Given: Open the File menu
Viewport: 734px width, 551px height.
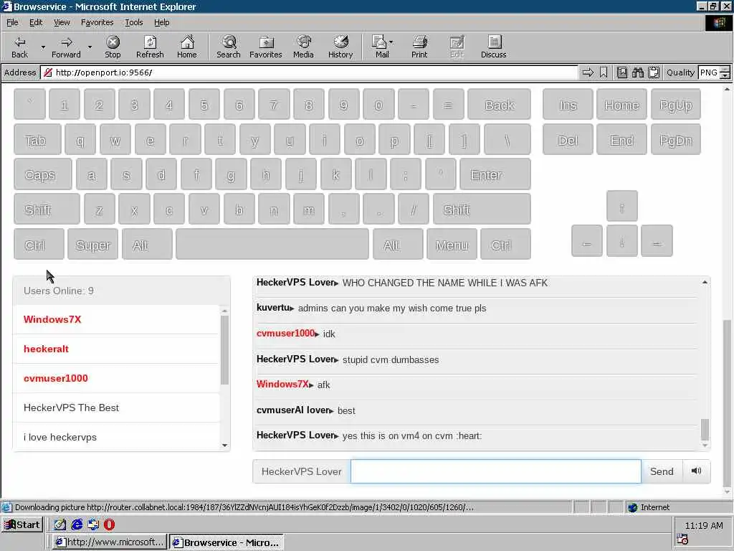Looking at the screenshot, I should pyautogui.click(x=12, y=22).
